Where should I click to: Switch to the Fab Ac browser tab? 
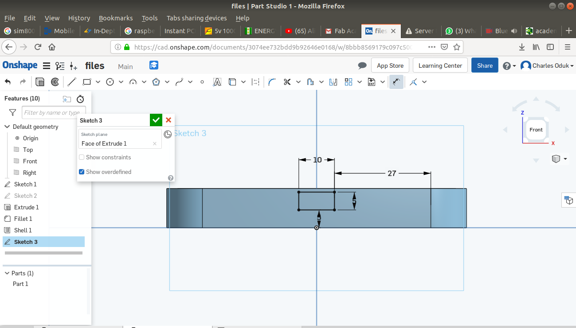[x=341, y=31]
